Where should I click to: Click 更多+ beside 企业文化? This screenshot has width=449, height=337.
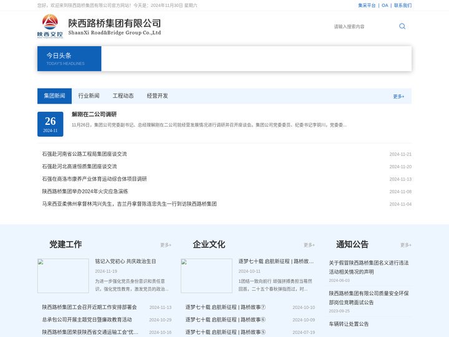309,245
